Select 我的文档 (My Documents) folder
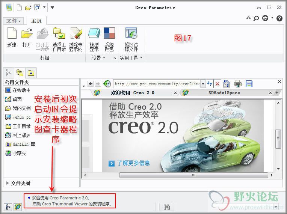The width and height of the screenshot is (287, 214). 18,108
